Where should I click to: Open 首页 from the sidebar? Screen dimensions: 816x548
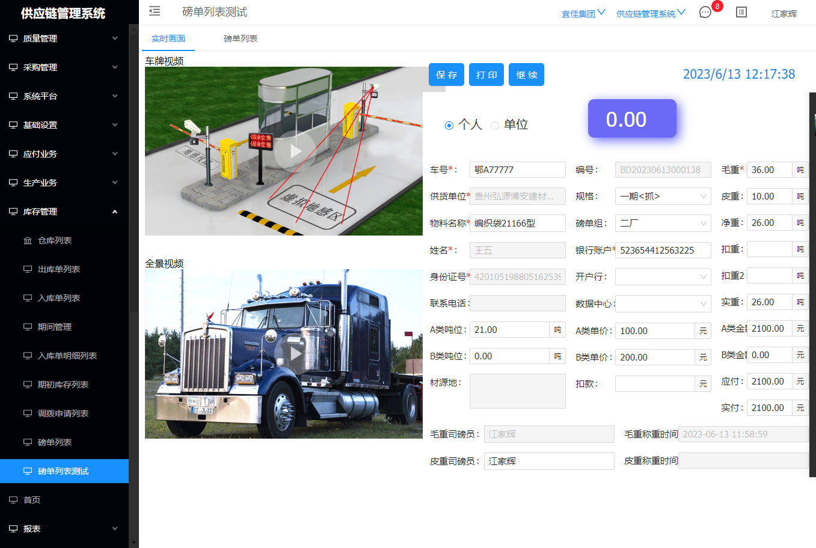pyautogui.click(x=32, y=500)
